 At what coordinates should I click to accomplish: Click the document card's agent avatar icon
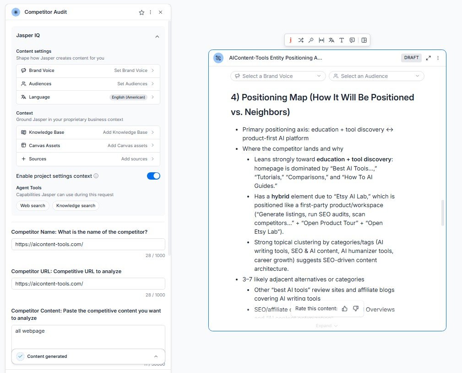pos(218,58)
